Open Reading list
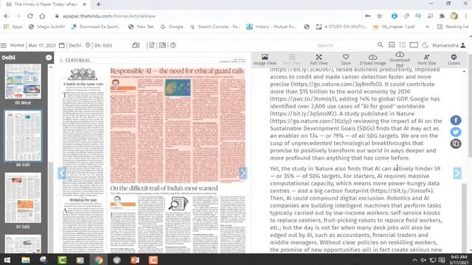Image resolution: width=472 pixels, height=265 pixels. (x=454, y=26)
